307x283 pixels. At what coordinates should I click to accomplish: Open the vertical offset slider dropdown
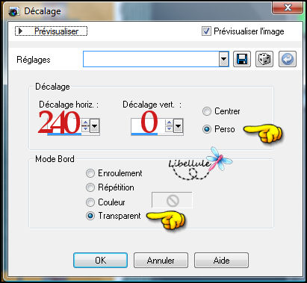[178, 126]
